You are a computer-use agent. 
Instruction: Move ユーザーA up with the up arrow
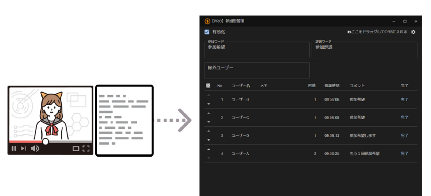pos(209,149)
